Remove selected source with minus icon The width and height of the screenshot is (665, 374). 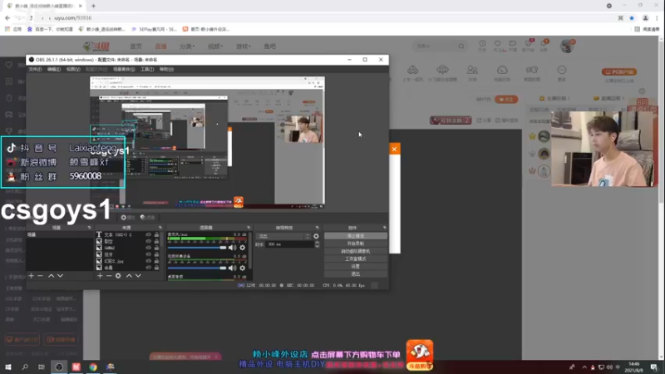point(109,276)
